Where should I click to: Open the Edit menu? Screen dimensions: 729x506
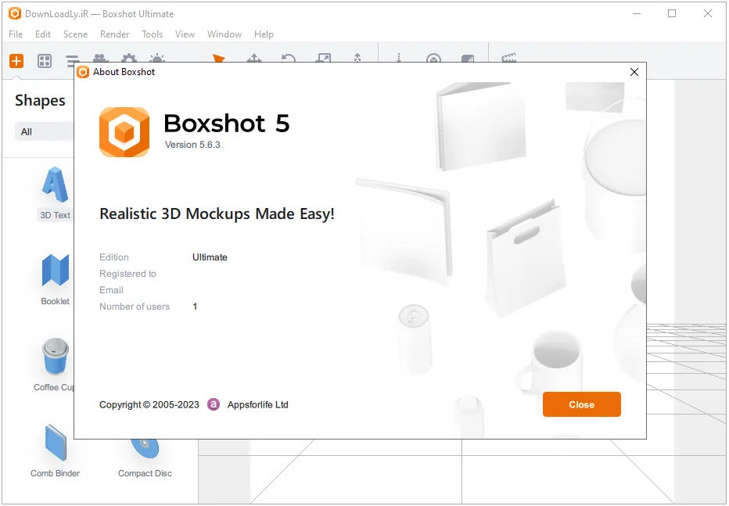pyautogui.click(x=43, y=34)
